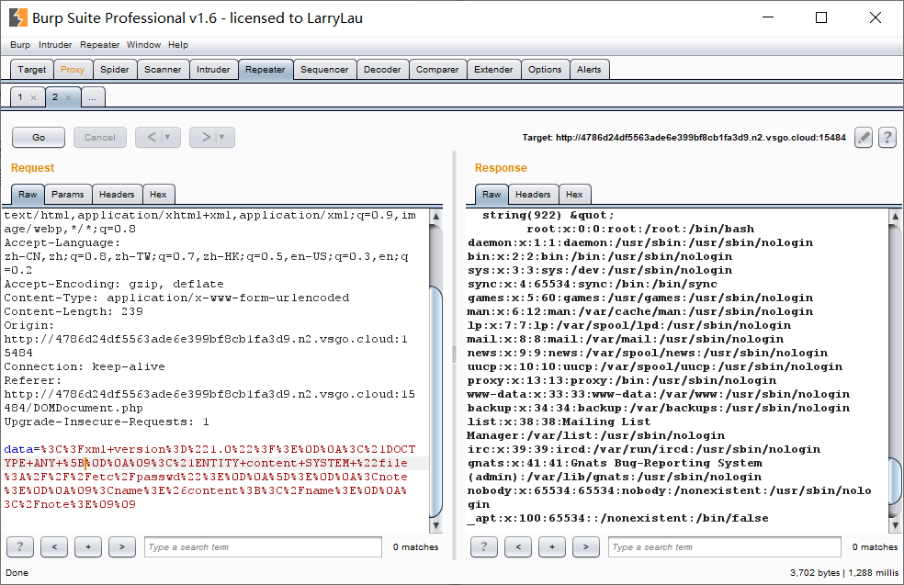
Task: Select the Response Raw tab
Action: coord(492,194)
